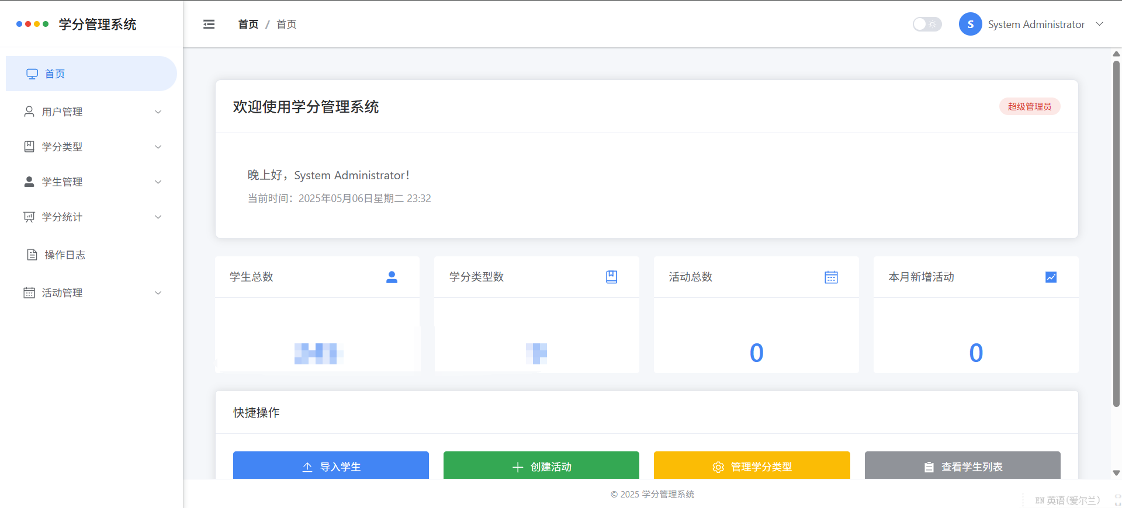This screenshot has width=1122, height=508.
Task: Click the gear icon in 管理学分类型 button
Action: point(718,467)
